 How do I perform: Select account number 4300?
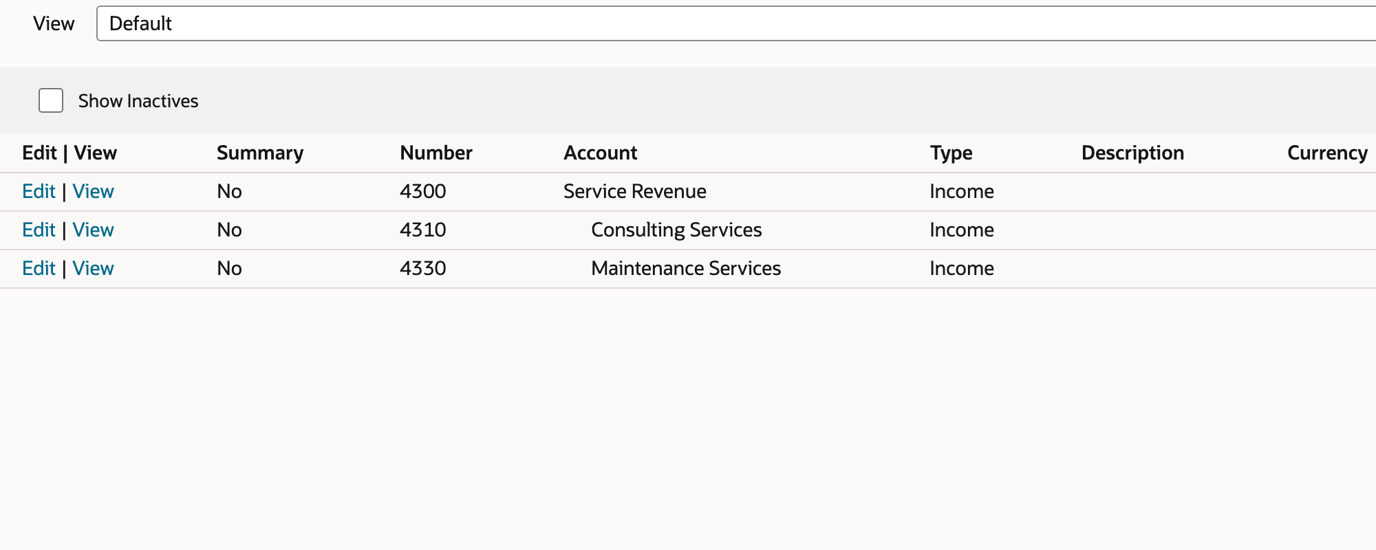[423, 191]
